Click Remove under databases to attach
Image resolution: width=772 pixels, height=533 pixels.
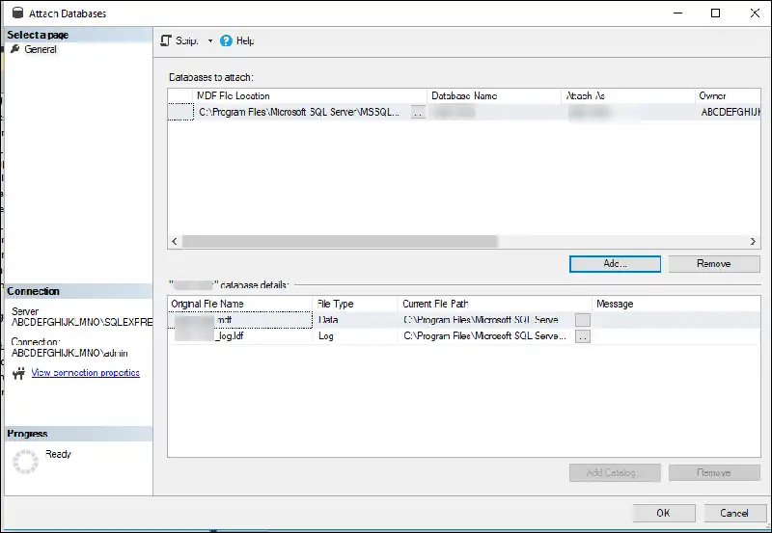[x=714, y=263]
